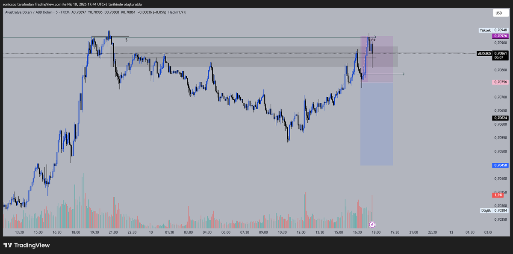Viewport: 513px width, 254px height.
Task: Click the TradingView logo
Action: (x=27, y=245)
